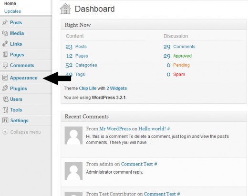
Task: Click the Collapse menu arrow icon
Action: [5, 132]
